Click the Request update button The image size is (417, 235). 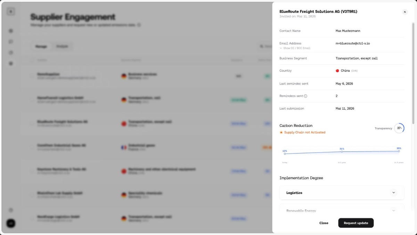356,223
